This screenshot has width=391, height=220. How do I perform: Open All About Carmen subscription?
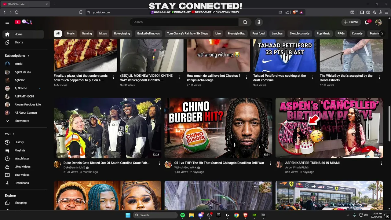click(23, 113)
